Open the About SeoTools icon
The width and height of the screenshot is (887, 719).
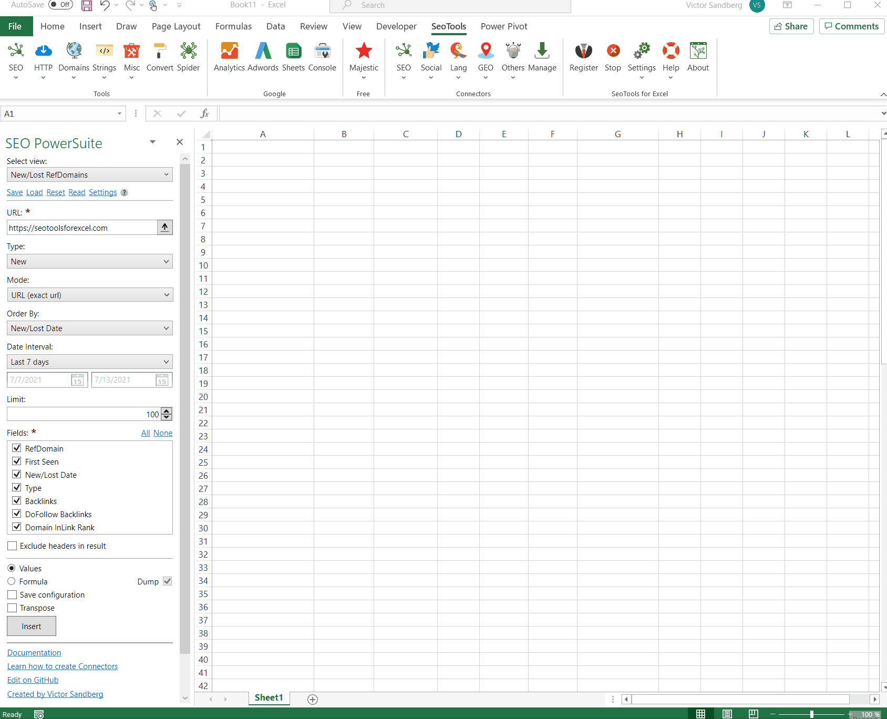pyautogui.click(x=698, y=57)
